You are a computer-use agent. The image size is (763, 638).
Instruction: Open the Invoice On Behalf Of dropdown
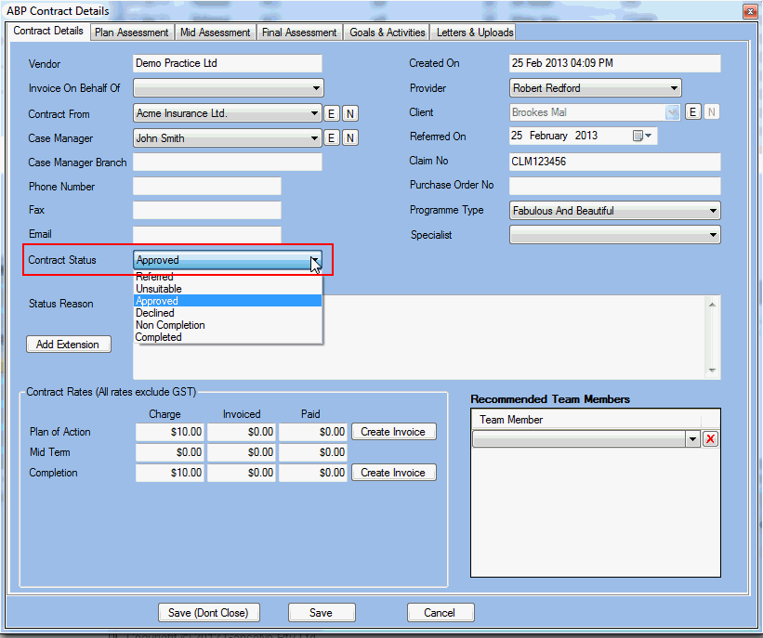(316, 88)
